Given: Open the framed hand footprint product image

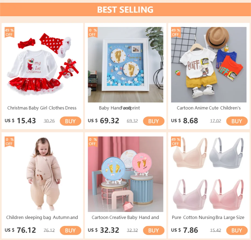Looking at the screenshot, I should pyautogui.click(x=125, y=65).
